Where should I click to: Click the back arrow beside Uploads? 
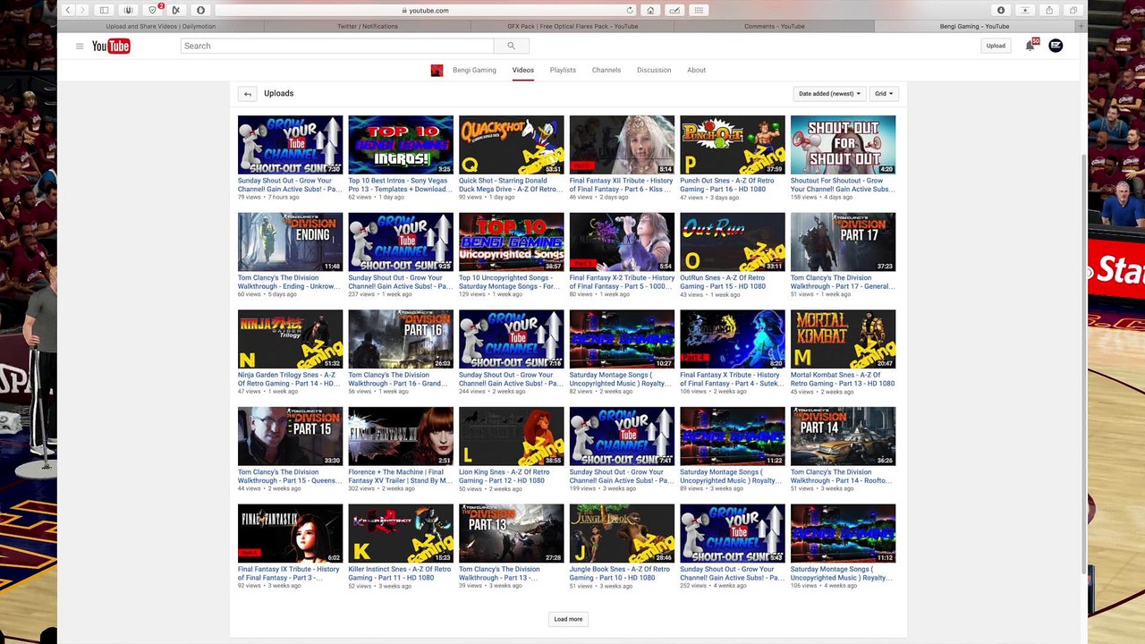248,94
